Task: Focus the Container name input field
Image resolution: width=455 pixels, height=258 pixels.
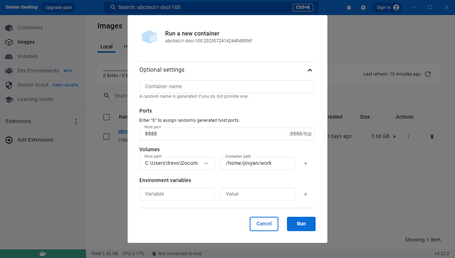Action: point(226,87)
